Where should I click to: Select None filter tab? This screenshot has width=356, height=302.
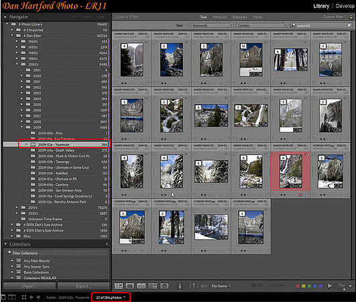[x=257, y=17]
